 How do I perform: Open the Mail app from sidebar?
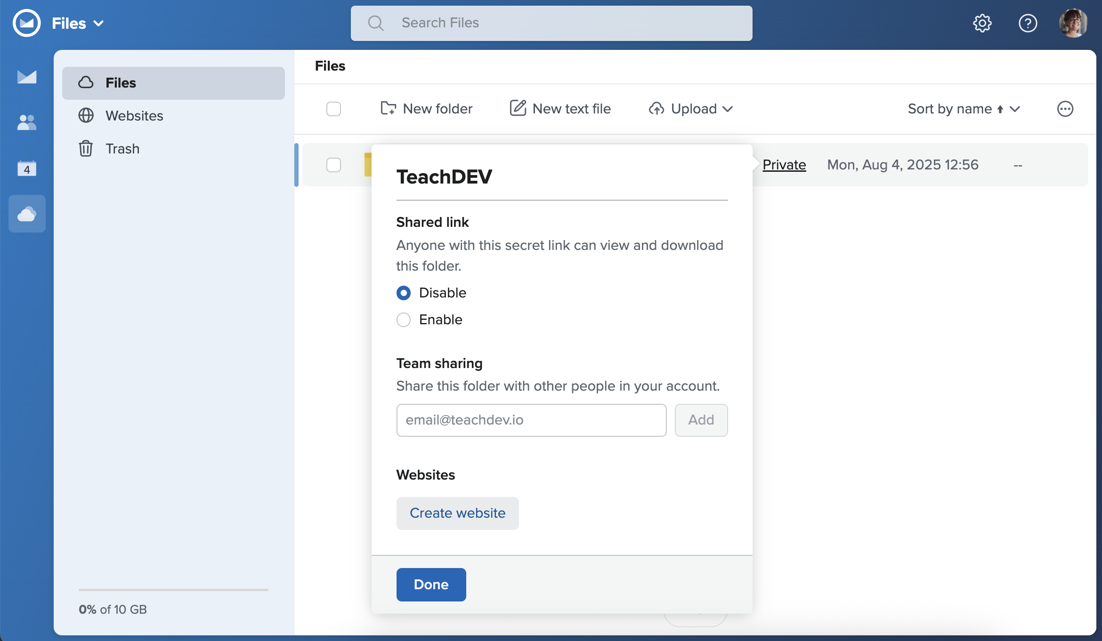pos(27,77)
